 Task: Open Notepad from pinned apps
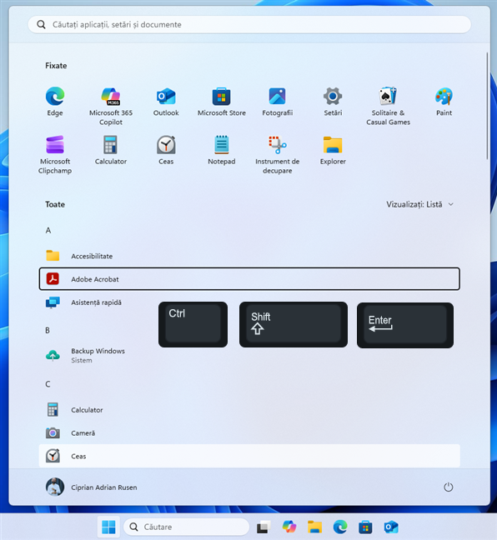[222, 150]
